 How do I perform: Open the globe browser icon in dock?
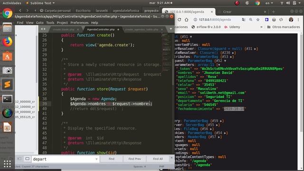tap(8, 113)
